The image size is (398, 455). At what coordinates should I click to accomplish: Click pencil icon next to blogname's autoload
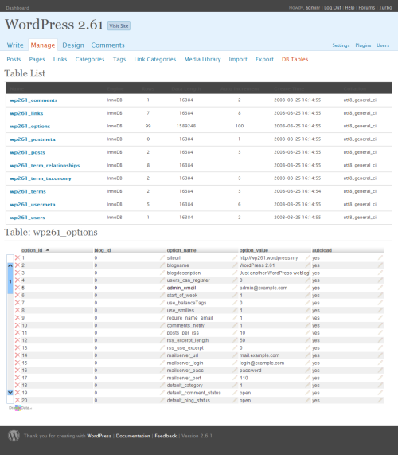click(380, 265)
